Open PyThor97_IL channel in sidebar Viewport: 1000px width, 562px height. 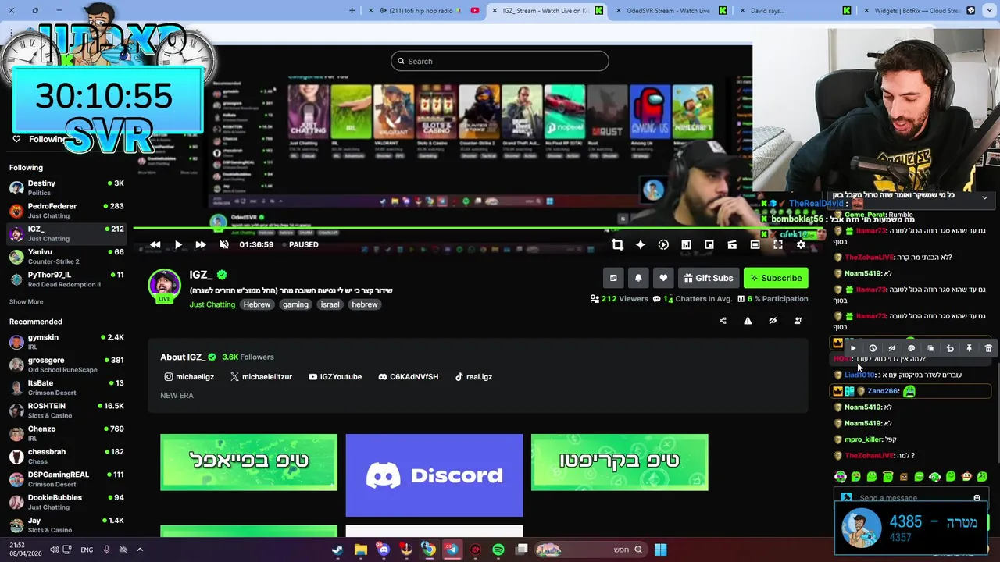pos(66,279)
